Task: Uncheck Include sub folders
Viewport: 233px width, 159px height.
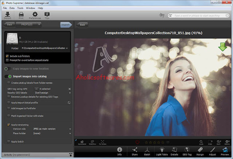Action: pyautogui.click(x=7, y=56)
